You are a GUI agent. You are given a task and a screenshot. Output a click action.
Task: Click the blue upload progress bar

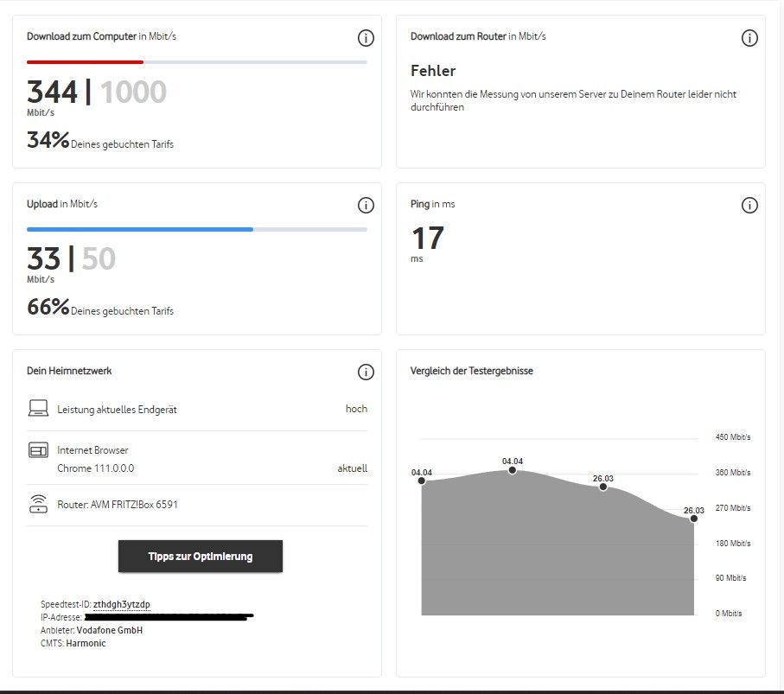(x=139, y=229)
